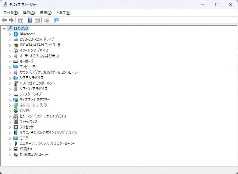Viewport: 238px width, 174px height.
Task: Minimize the Device Manager window
Action: point(203,5)
